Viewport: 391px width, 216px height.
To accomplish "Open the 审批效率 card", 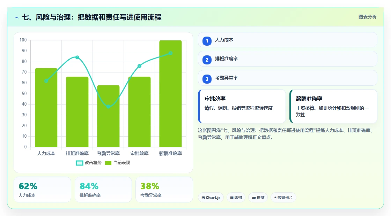I will pos(242,106).
